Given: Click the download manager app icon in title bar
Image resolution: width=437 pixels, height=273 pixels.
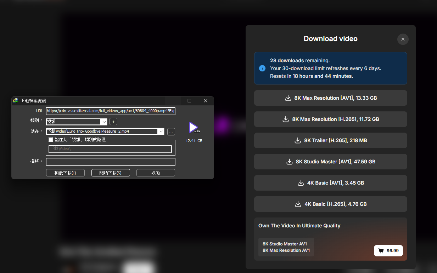Looking at the screenshot, I should (x=16, y=101).
